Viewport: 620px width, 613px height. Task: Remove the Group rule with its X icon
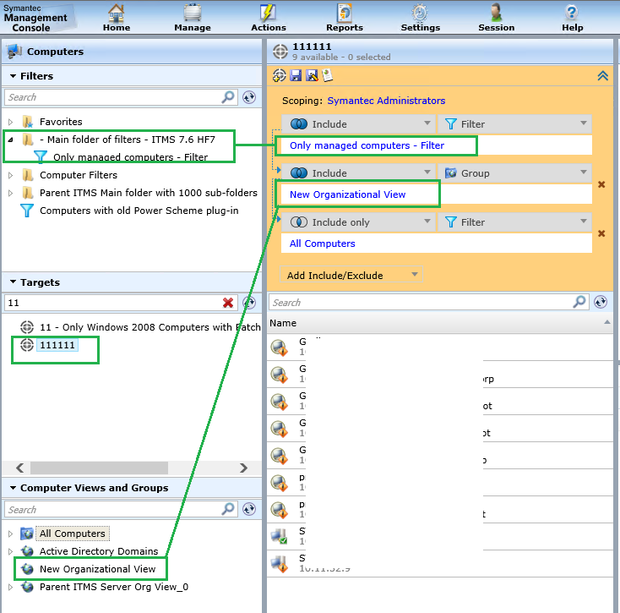(x=601, y=184)
